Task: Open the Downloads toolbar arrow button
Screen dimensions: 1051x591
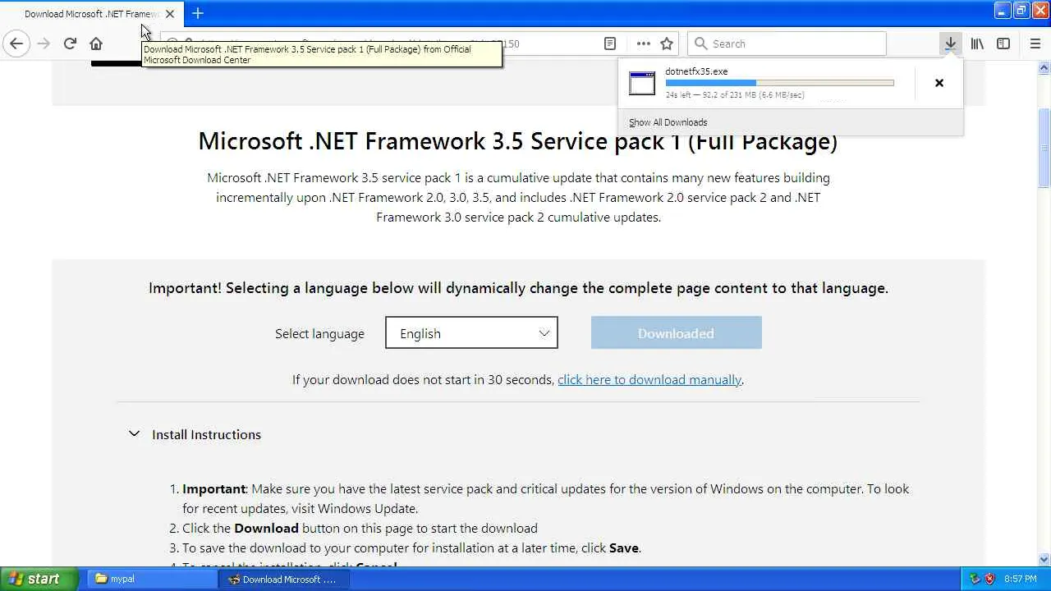Action: pyautogui.click(x=950, y=44)
